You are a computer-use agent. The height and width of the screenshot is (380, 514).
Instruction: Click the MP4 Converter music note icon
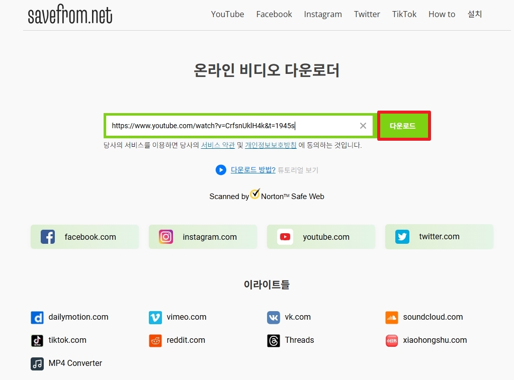point(37,363)
